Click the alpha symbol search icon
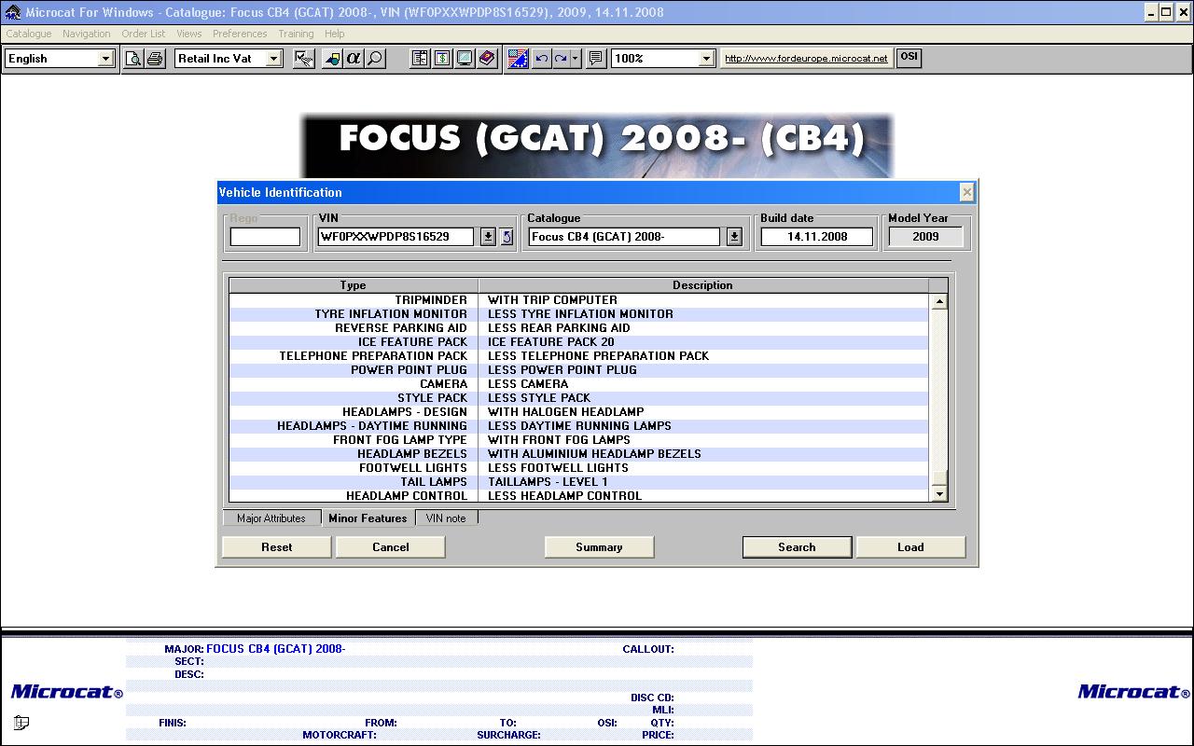Screen dimensions: 1194x746 (354, 58)
